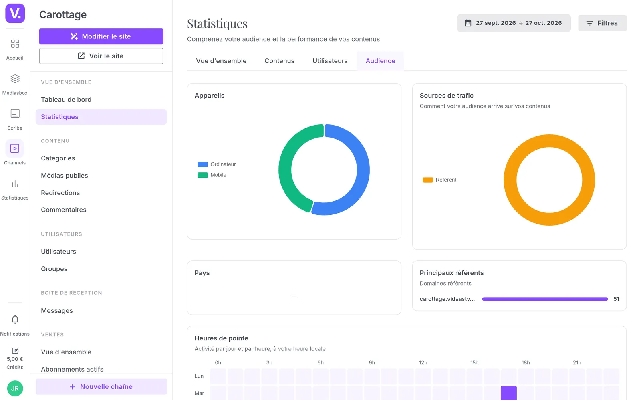
Task: Switch to the Contenus tab
Action: pyautogui.click(x=279, y=61)
